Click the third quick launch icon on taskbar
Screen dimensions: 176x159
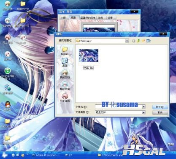click(x=22, y=155)
